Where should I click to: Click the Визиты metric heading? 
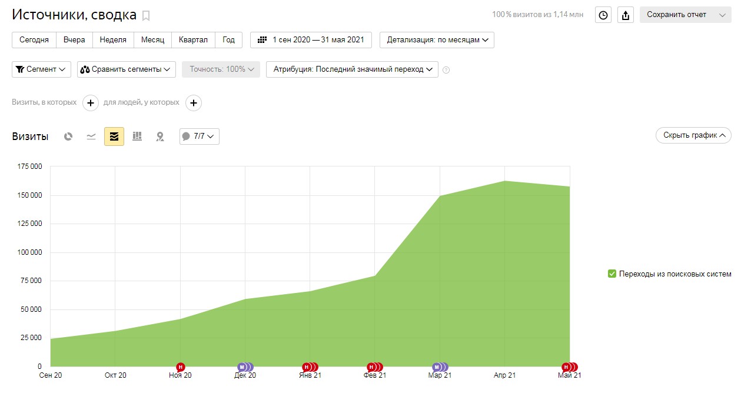tap(30, 136)
